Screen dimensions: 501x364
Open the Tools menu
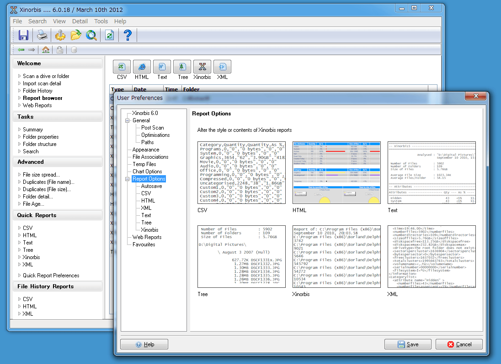coord(101,21)
